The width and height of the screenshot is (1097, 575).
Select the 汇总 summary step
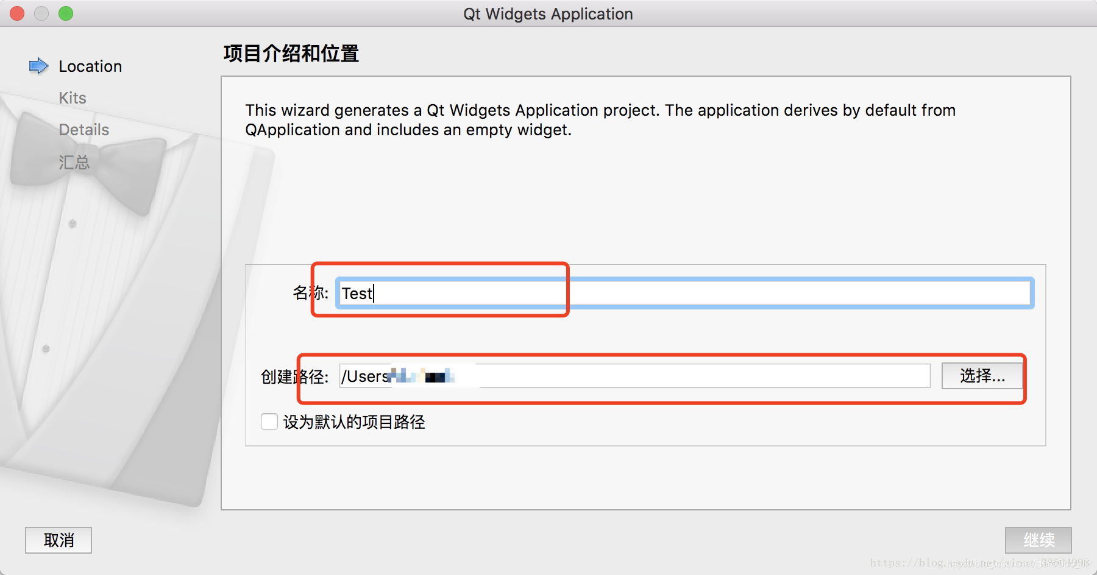[74, 162]
